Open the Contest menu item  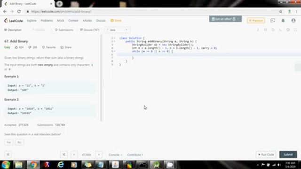[73, 21]
